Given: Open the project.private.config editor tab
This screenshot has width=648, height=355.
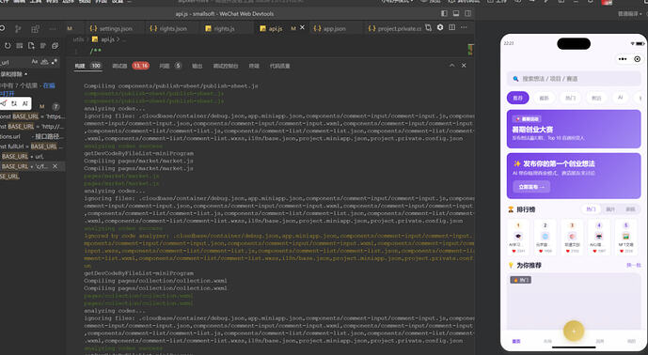Looking at the screenshot, I should pos(394,28).
